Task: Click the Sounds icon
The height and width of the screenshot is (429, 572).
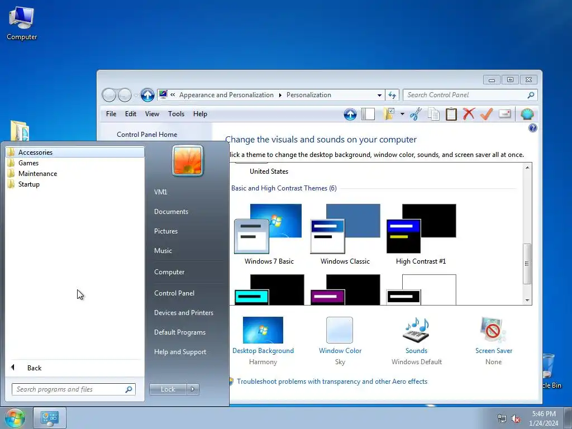Action: point(416,330)
